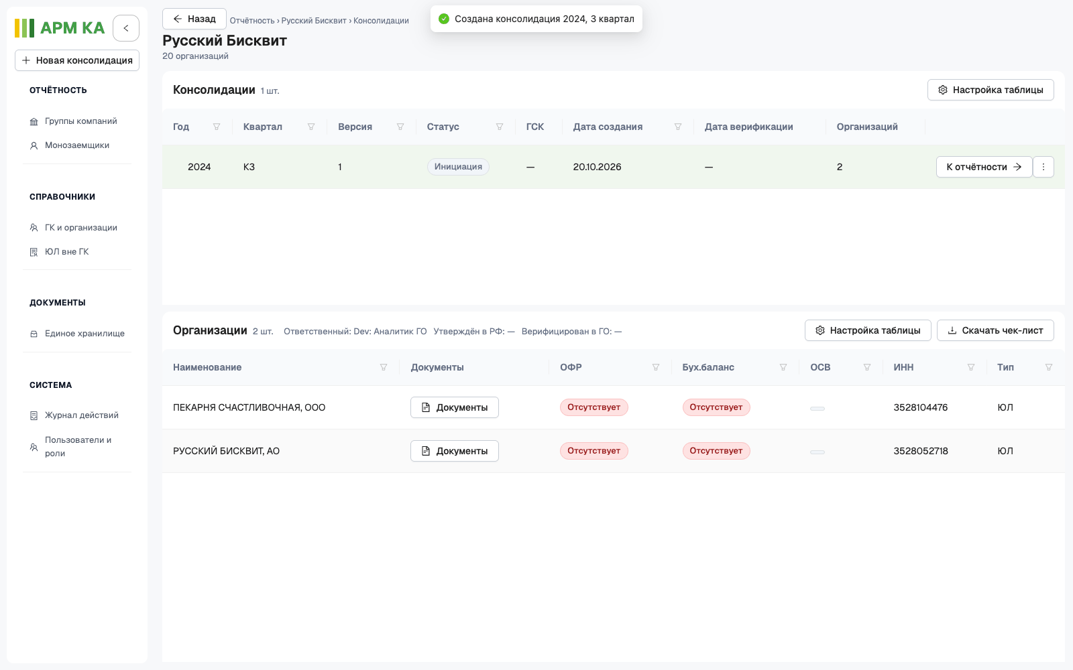This screenshot has height=670, width=1073.
Task: Open three-dot menu for 2024 consolidation row
Action: [1043, 167]
